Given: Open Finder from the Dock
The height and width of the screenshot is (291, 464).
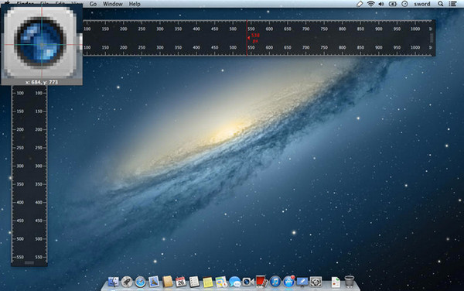Looking at the screenshot, I should [114, 282].
